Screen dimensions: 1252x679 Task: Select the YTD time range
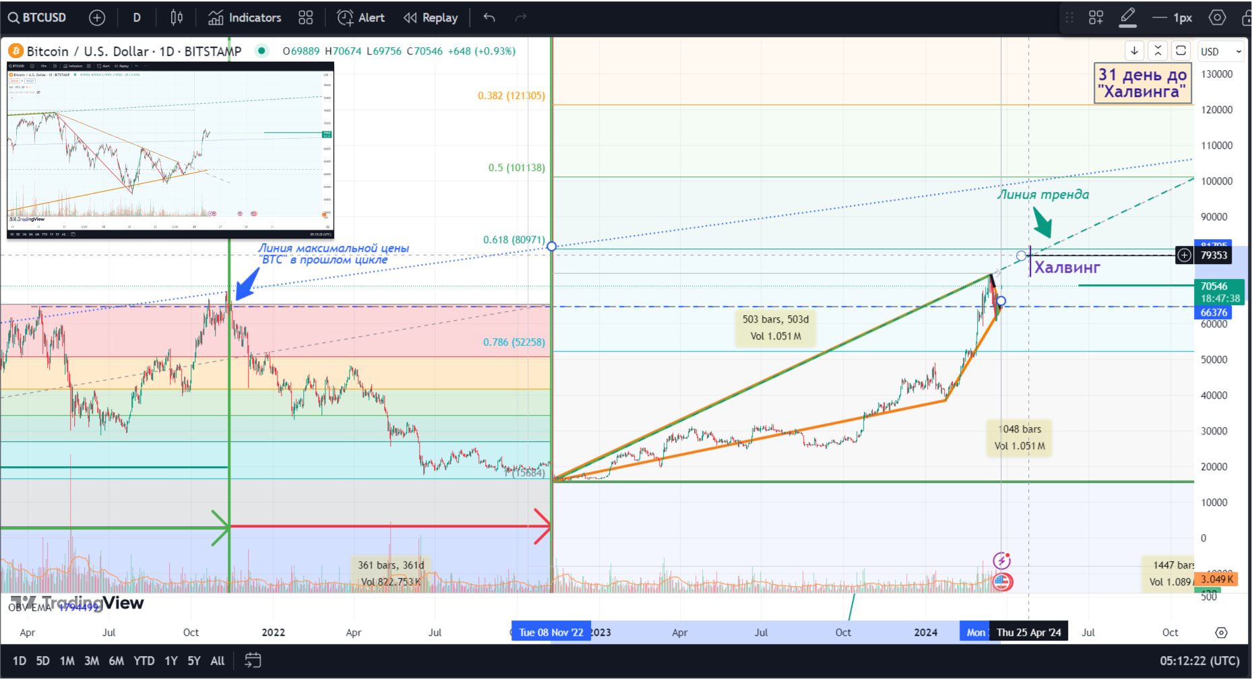click(x=144, y=661)
